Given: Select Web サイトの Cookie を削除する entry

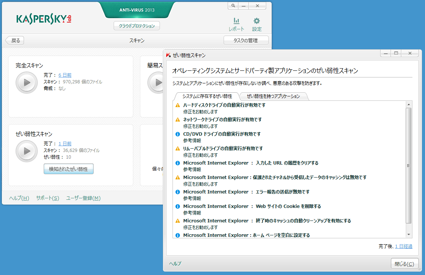Looking at the screenshot, I should click(x=252, y=206).
